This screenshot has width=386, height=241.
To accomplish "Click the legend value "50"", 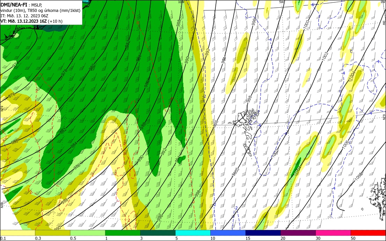I will (x=353, y=238).
